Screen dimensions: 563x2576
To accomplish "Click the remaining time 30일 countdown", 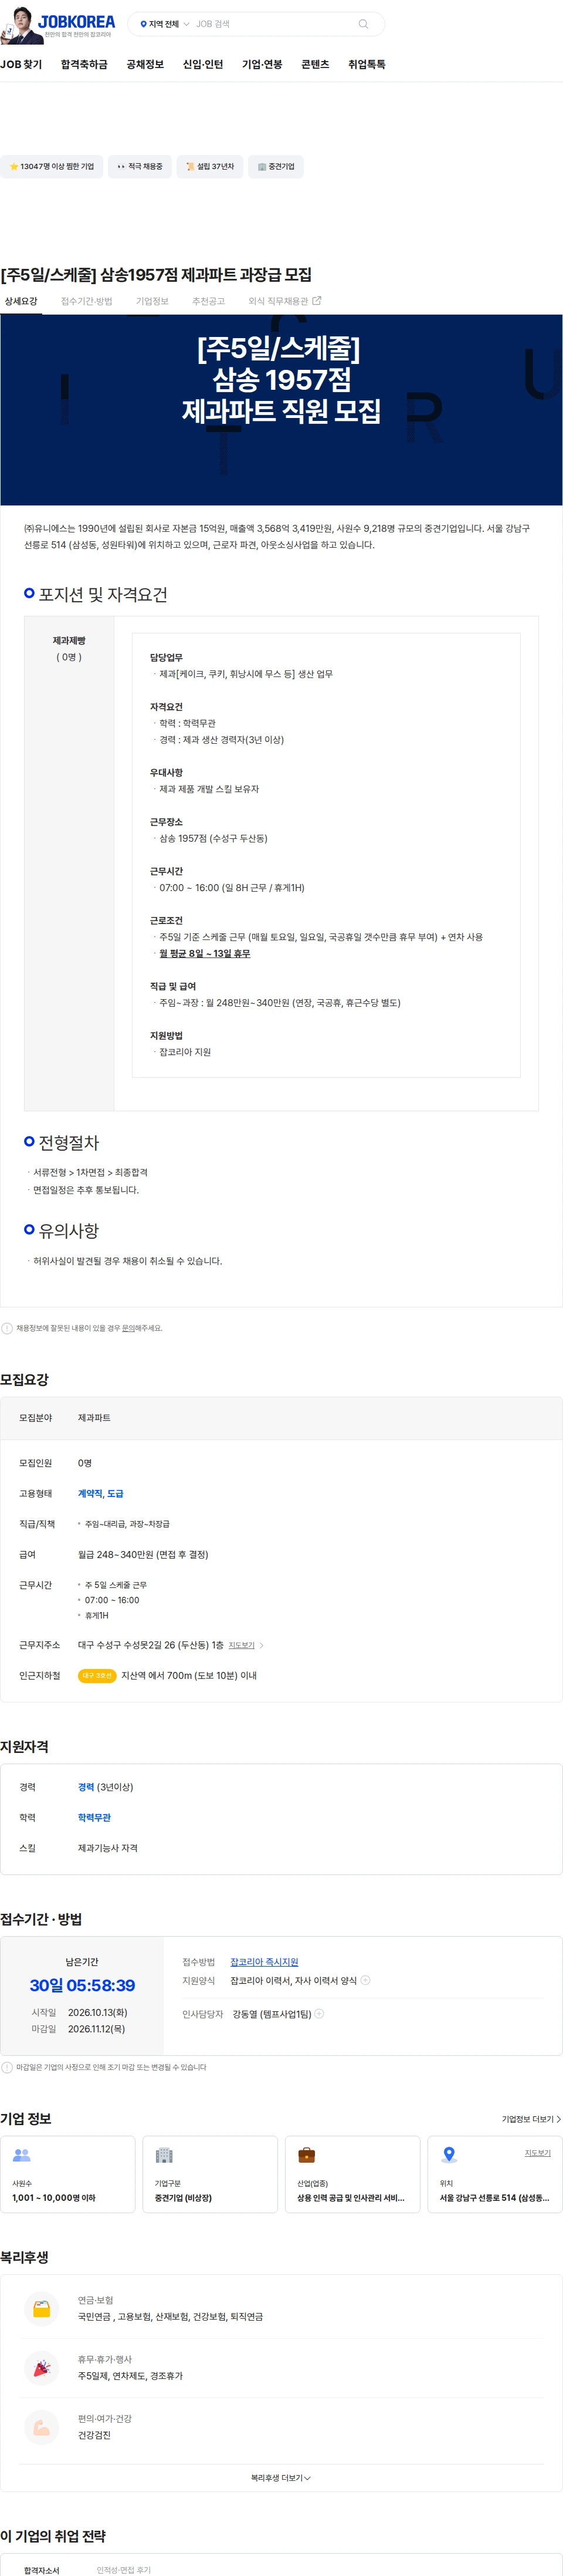I will (x=82, y=1986).
